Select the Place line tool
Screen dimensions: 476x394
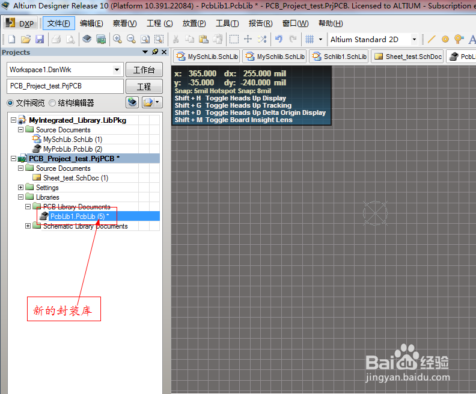point(432,39)
